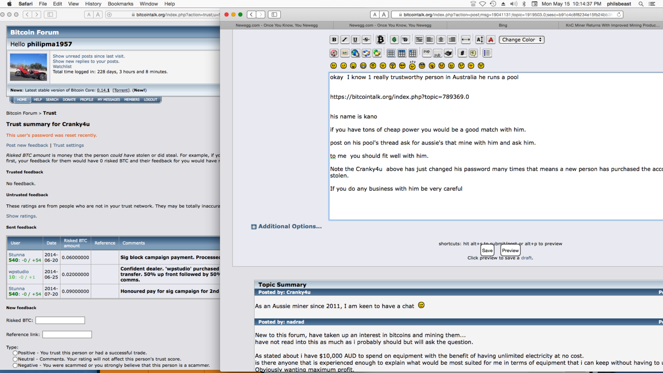Image resolution: width=663 pixels, height=373 pixels.
Task: Right-align the selected text
Action: [x=452, y=40]
